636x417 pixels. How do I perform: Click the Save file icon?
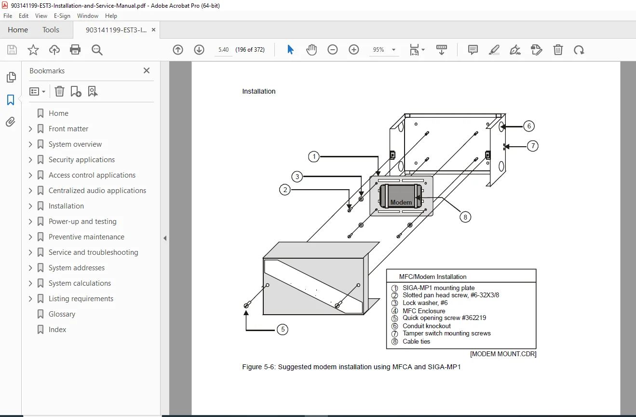coord(12,50)
